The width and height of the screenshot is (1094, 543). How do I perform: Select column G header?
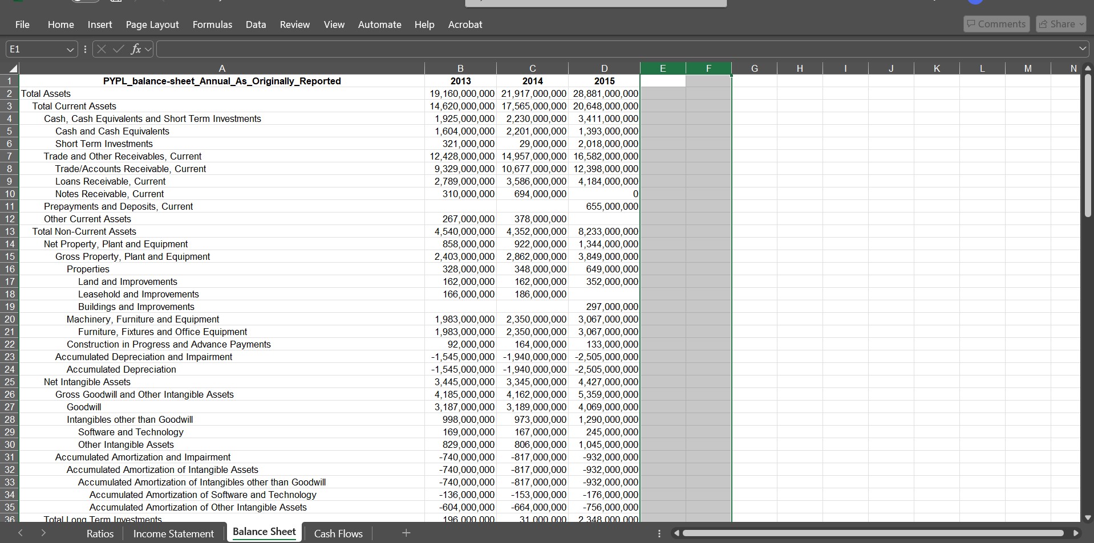click(754, 69)
